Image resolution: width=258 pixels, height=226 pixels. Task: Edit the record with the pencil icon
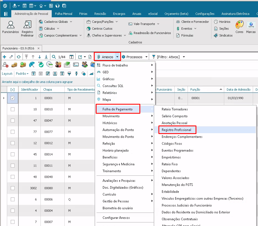pos(11,57)
